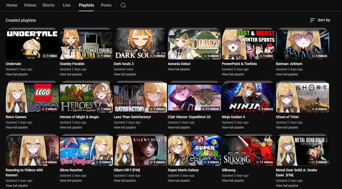Viewport: 342px width, 189px height.
Task: Open the Super Mario Galaxy title link
Action: pos(183,170)
